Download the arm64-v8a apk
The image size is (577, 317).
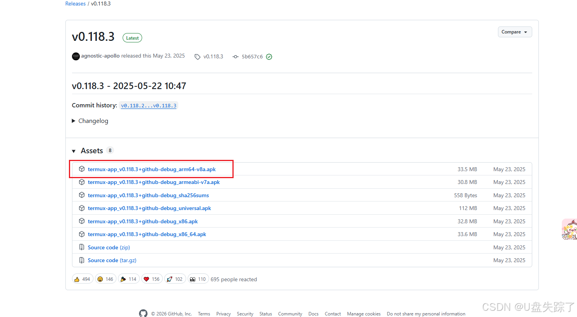coord(152,169)
